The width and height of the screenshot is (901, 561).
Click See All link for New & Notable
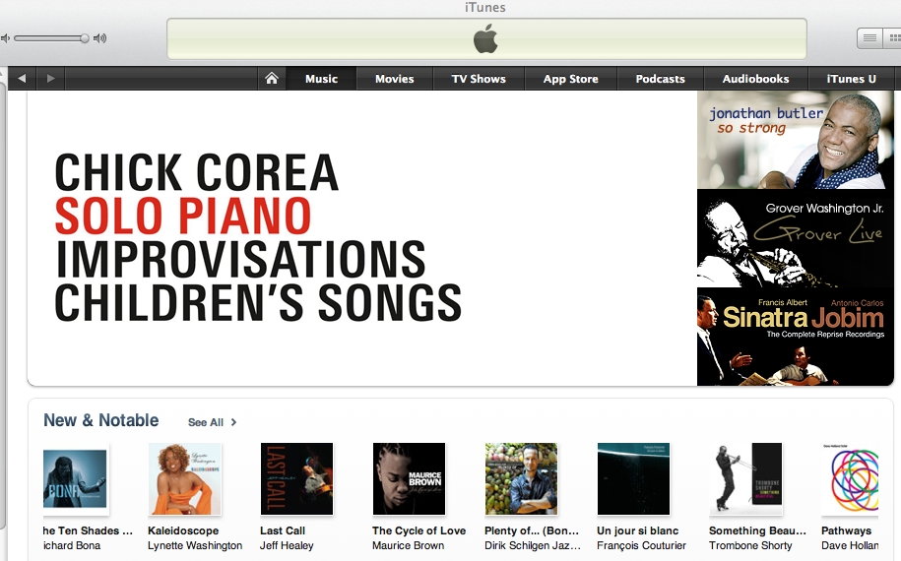[x=206, y=422]
